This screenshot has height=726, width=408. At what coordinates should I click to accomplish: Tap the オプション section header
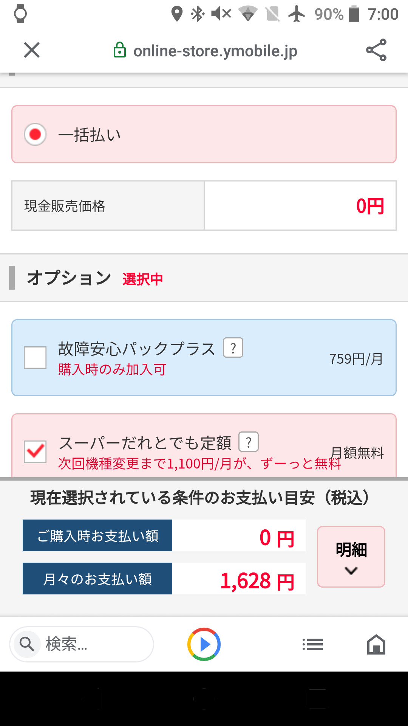(69, 278)
